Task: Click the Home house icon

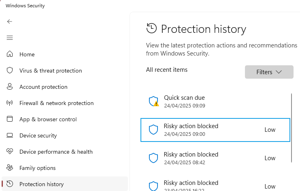Action: click(x=10, y=54)
